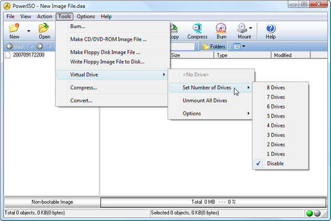This screenshot has width=331, height=221.
Task: Click the Back navigation arrow icon
Action: 9,46
